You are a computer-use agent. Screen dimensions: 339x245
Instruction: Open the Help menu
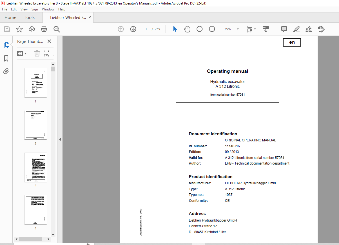click(x=62, y=9)
